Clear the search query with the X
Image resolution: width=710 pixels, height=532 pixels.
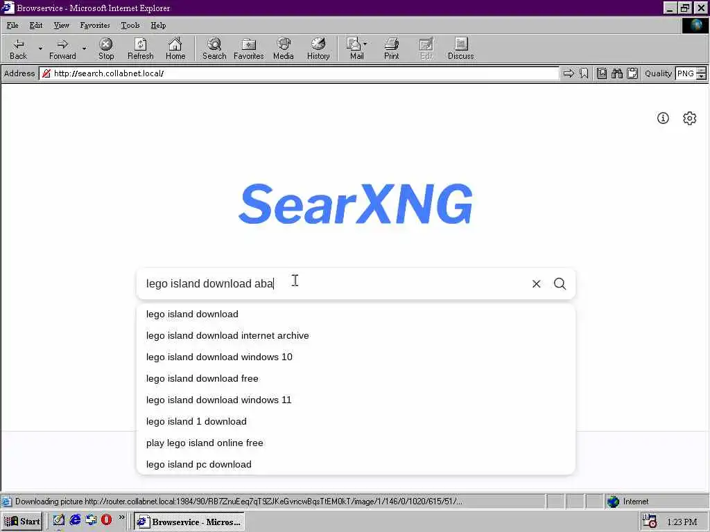(x=536, y=283)
